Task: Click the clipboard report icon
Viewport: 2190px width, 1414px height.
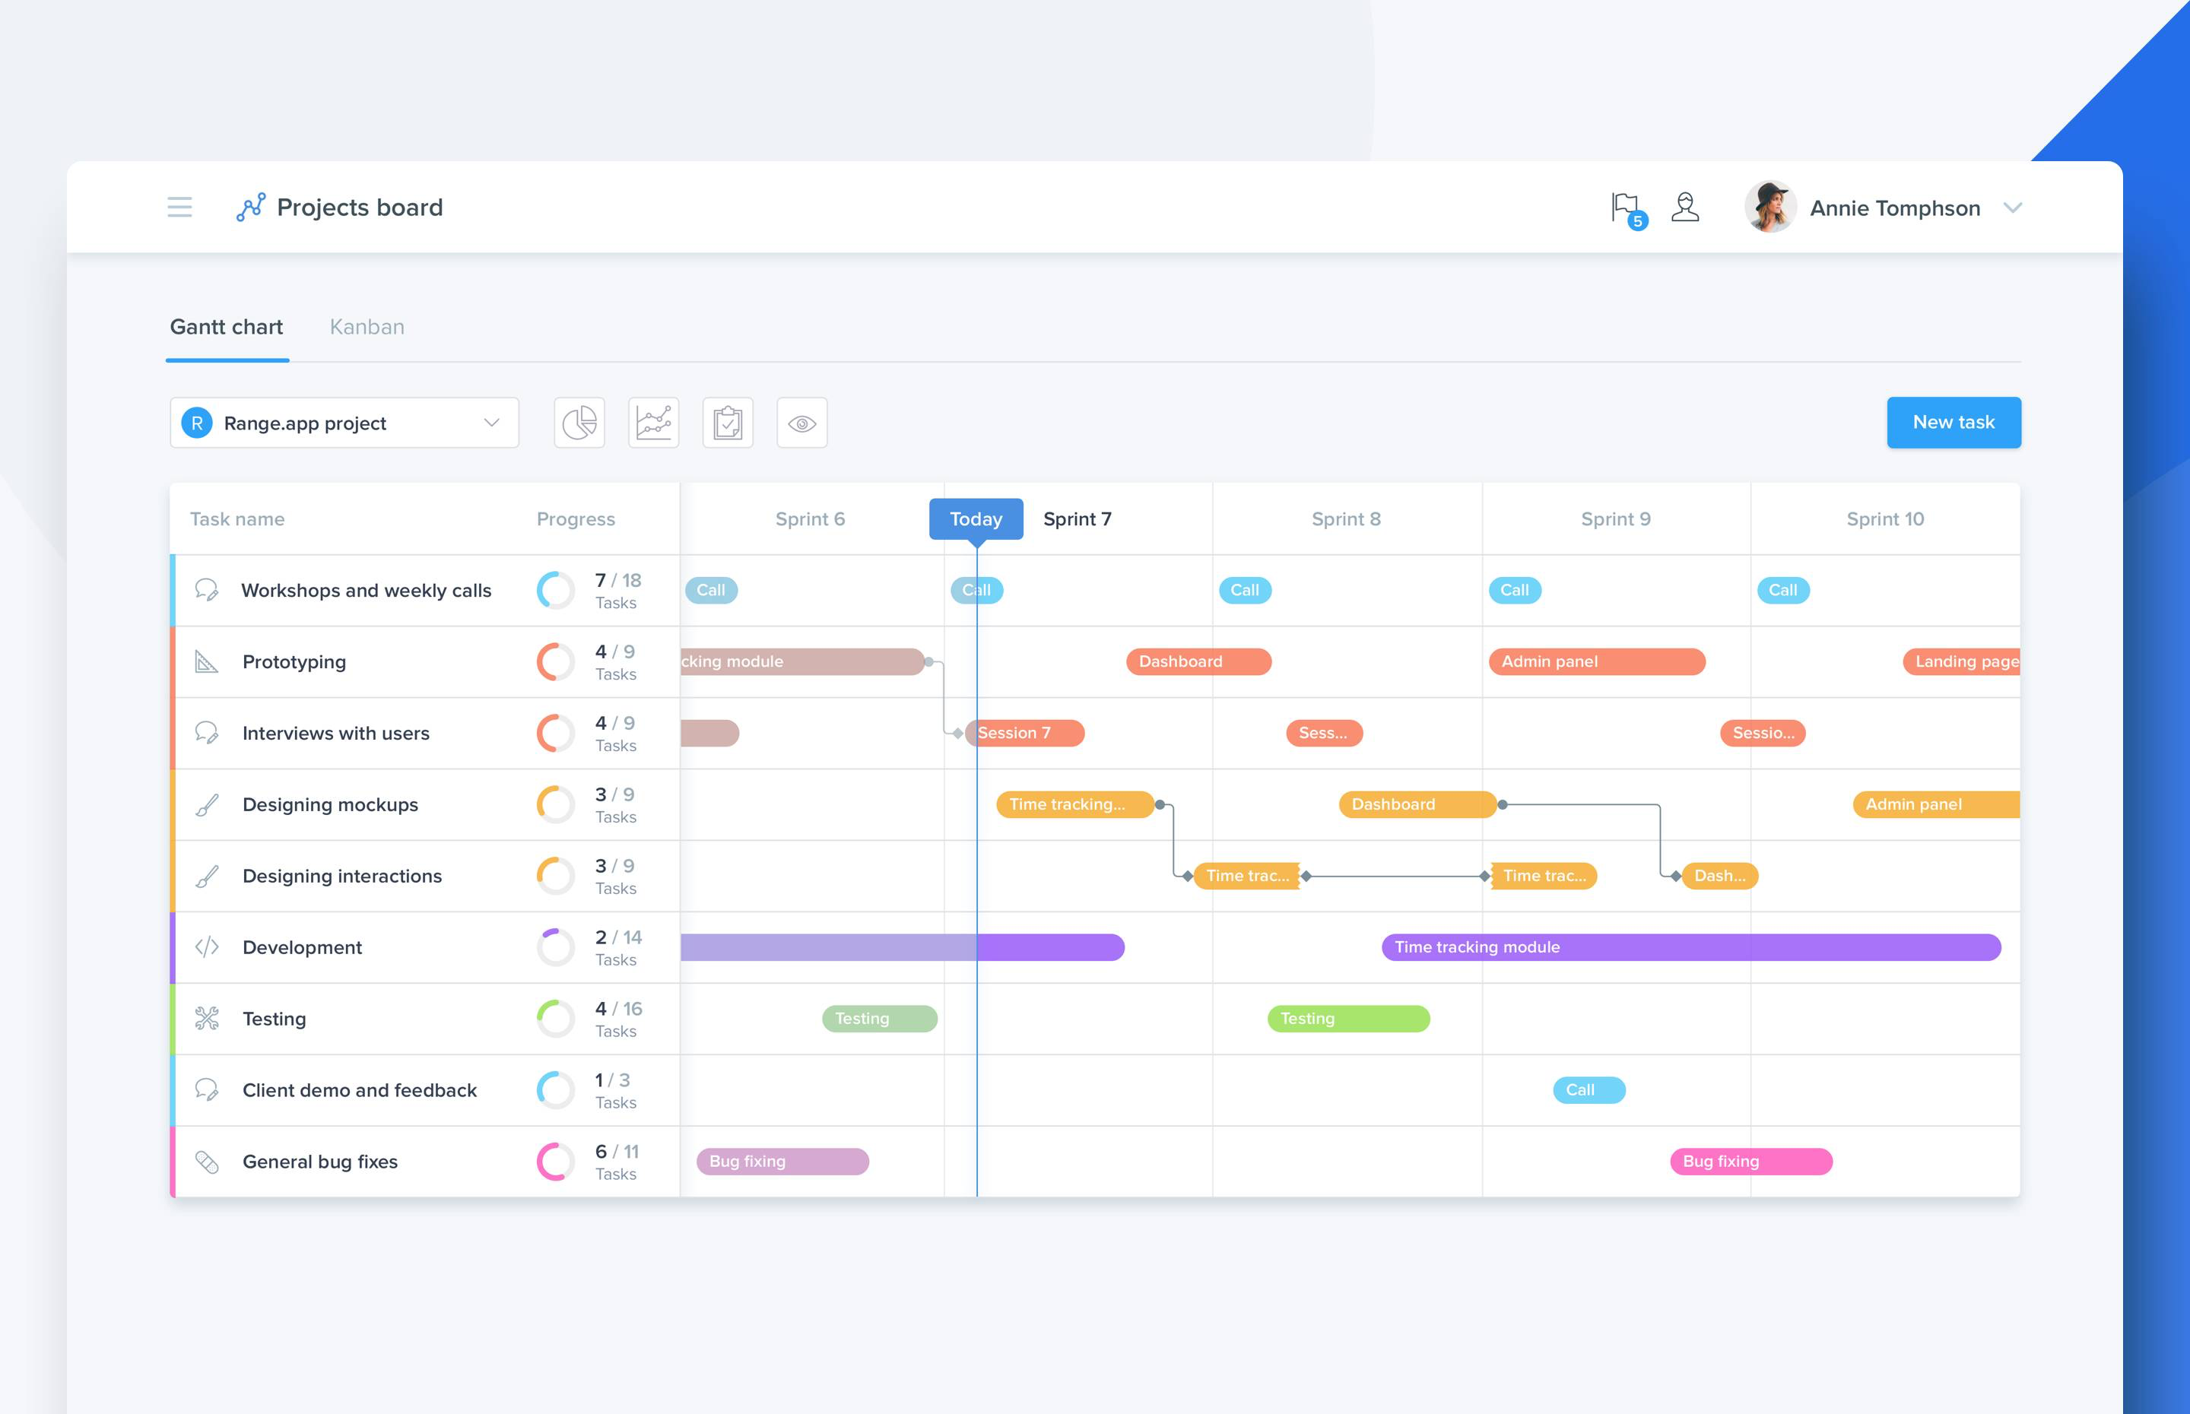Action: 728,423
